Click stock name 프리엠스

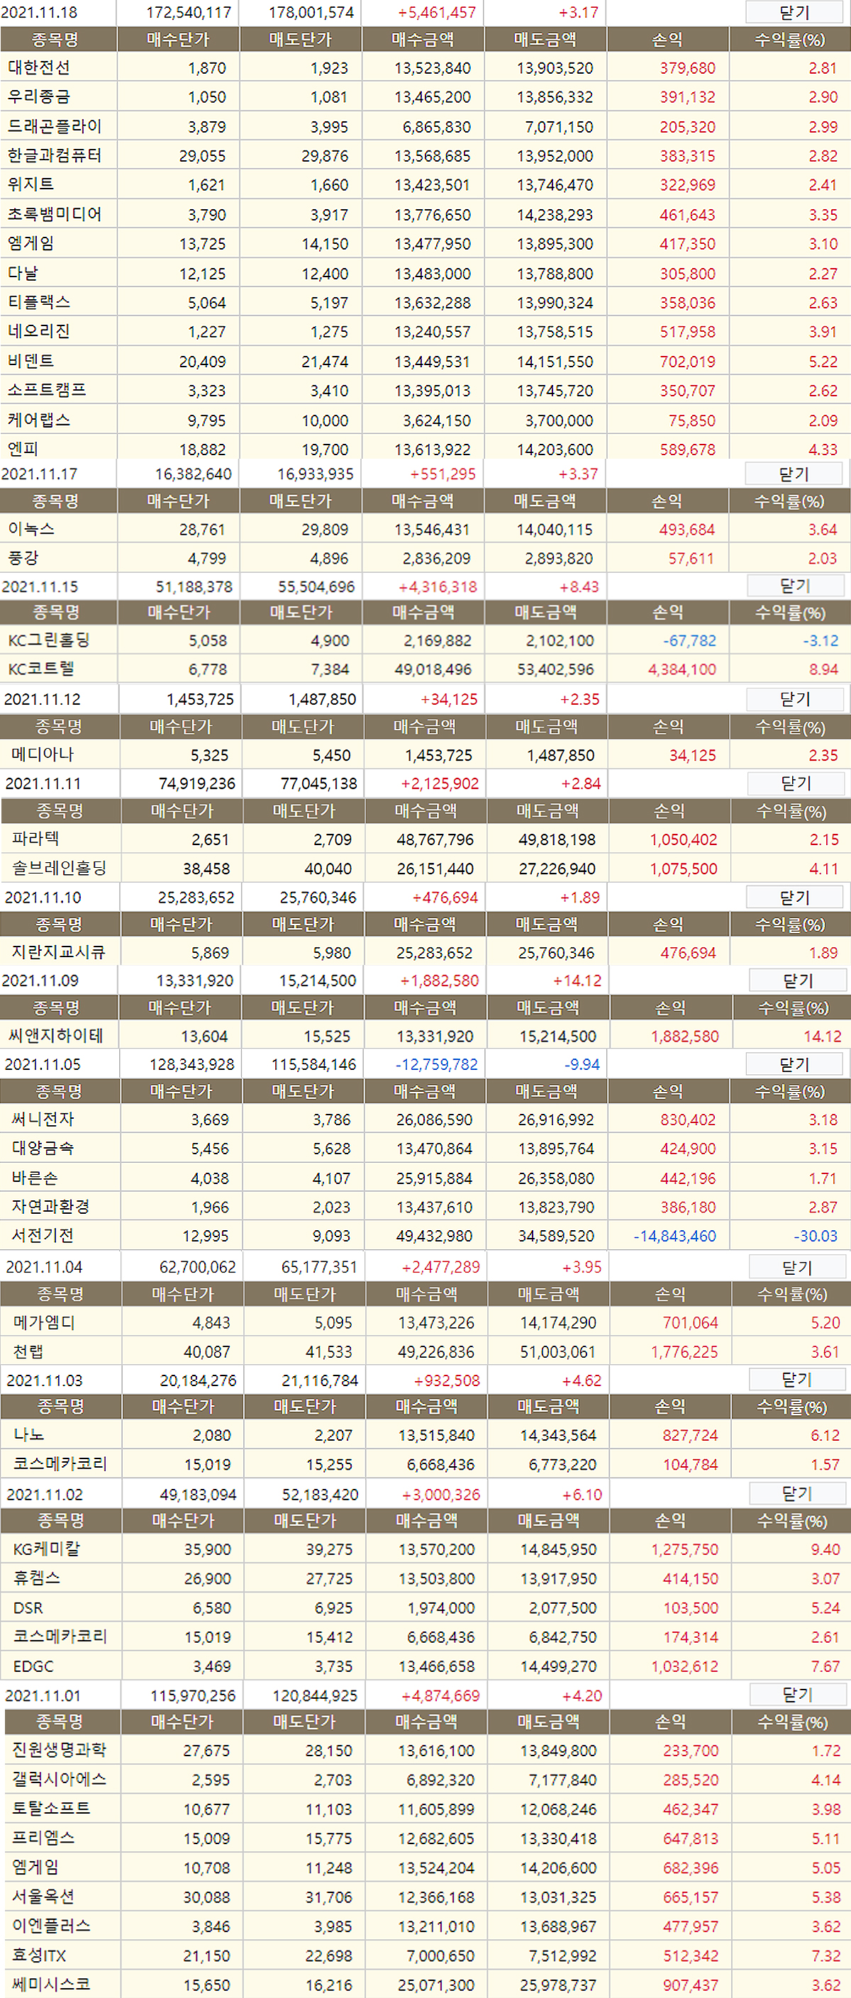point(43,1838)
